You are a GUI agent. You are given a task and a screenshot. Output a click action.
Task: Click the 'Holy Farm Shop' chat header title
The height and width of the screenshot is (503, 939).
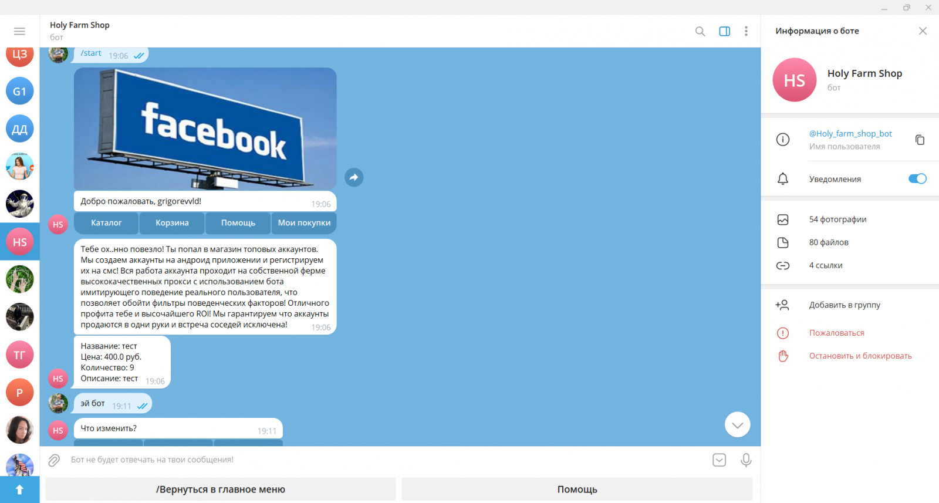80,25
